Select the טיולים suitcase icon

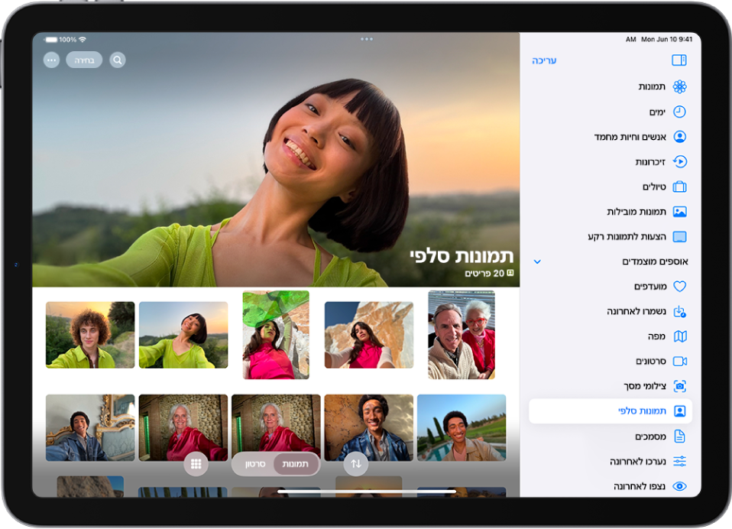pos(680,187)
